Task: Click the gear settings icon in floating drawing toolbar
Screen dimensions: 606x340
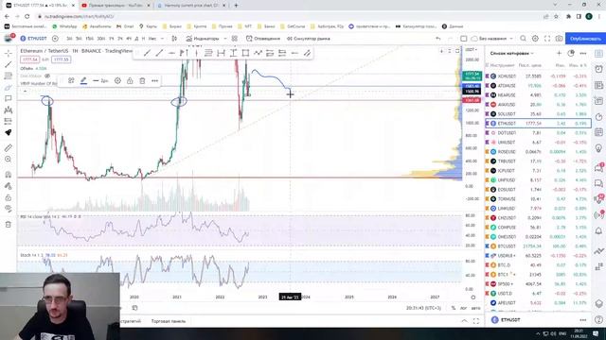Action: [117, 80]
